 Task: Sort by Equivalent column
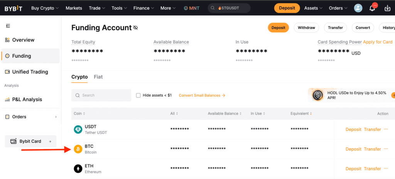click(301, 114)
